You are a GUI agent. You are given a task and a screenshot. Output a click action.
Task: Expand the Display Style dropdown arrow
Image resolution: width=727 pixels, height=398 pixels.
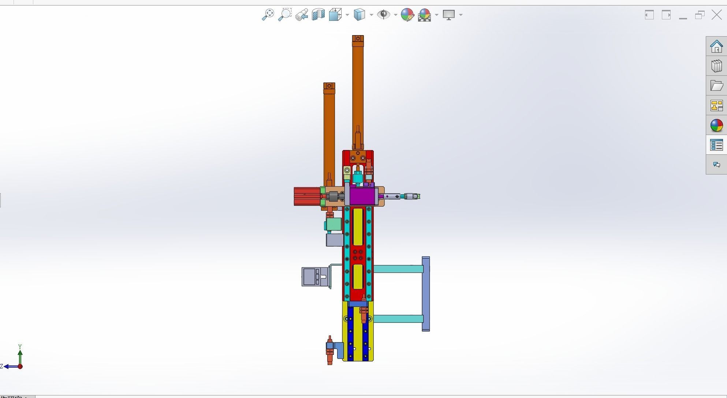(x=371, y=15)
